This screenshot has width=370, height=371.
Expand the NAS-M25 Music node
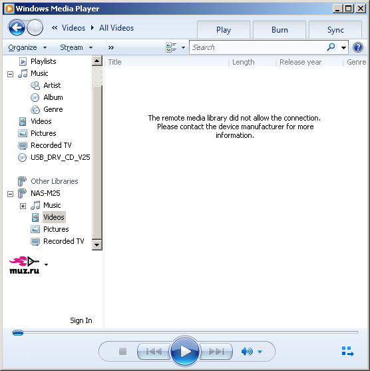pos(23,206)
